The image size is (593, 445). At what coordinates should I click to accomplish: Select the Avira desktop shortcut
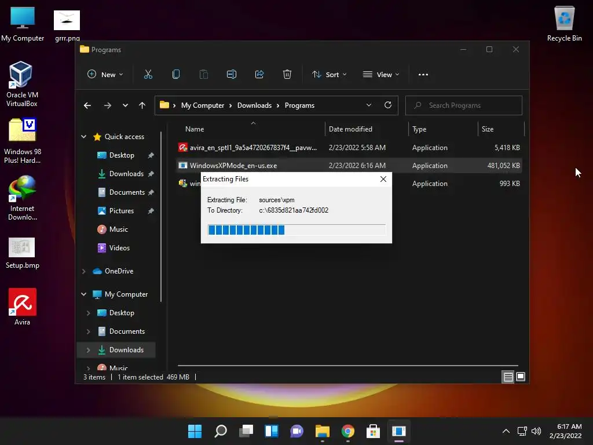[23, 307]
